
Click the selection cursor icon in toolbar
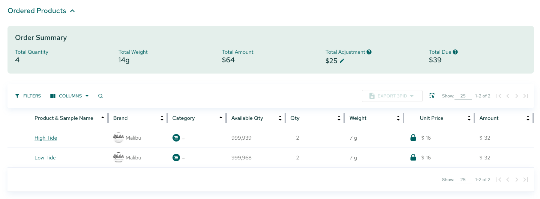point(432,96)
